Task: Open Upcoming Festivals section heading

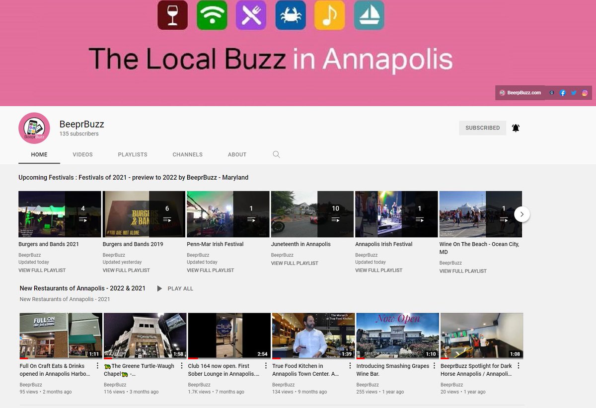Action: click(133, 177)
